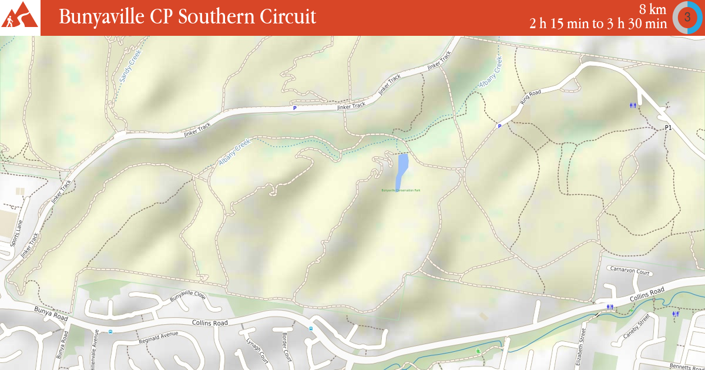Viewport: 705px width, 370px height.
Task: Select the parking icon on Jinker Track
Action: click(x=295, y=108)
